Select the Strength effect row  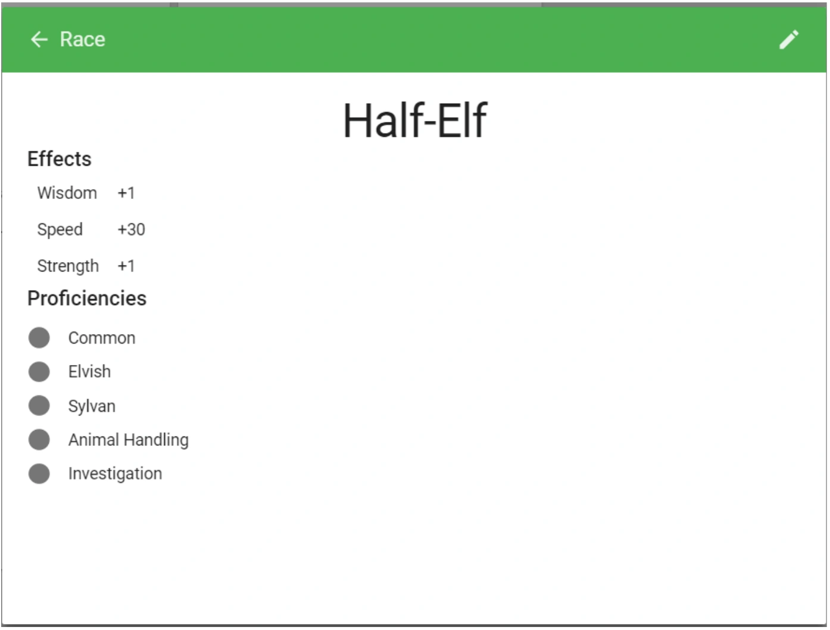point(86,266)
